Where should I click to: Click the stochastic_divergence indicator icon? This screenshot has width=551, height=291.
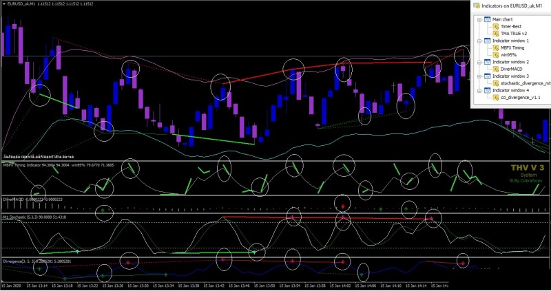pos(496,83)
